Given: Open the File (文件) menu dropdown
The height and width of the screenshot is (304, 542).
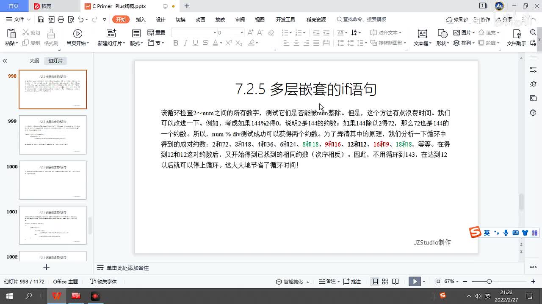Looking at the screenshot, I should coord(19,19).
